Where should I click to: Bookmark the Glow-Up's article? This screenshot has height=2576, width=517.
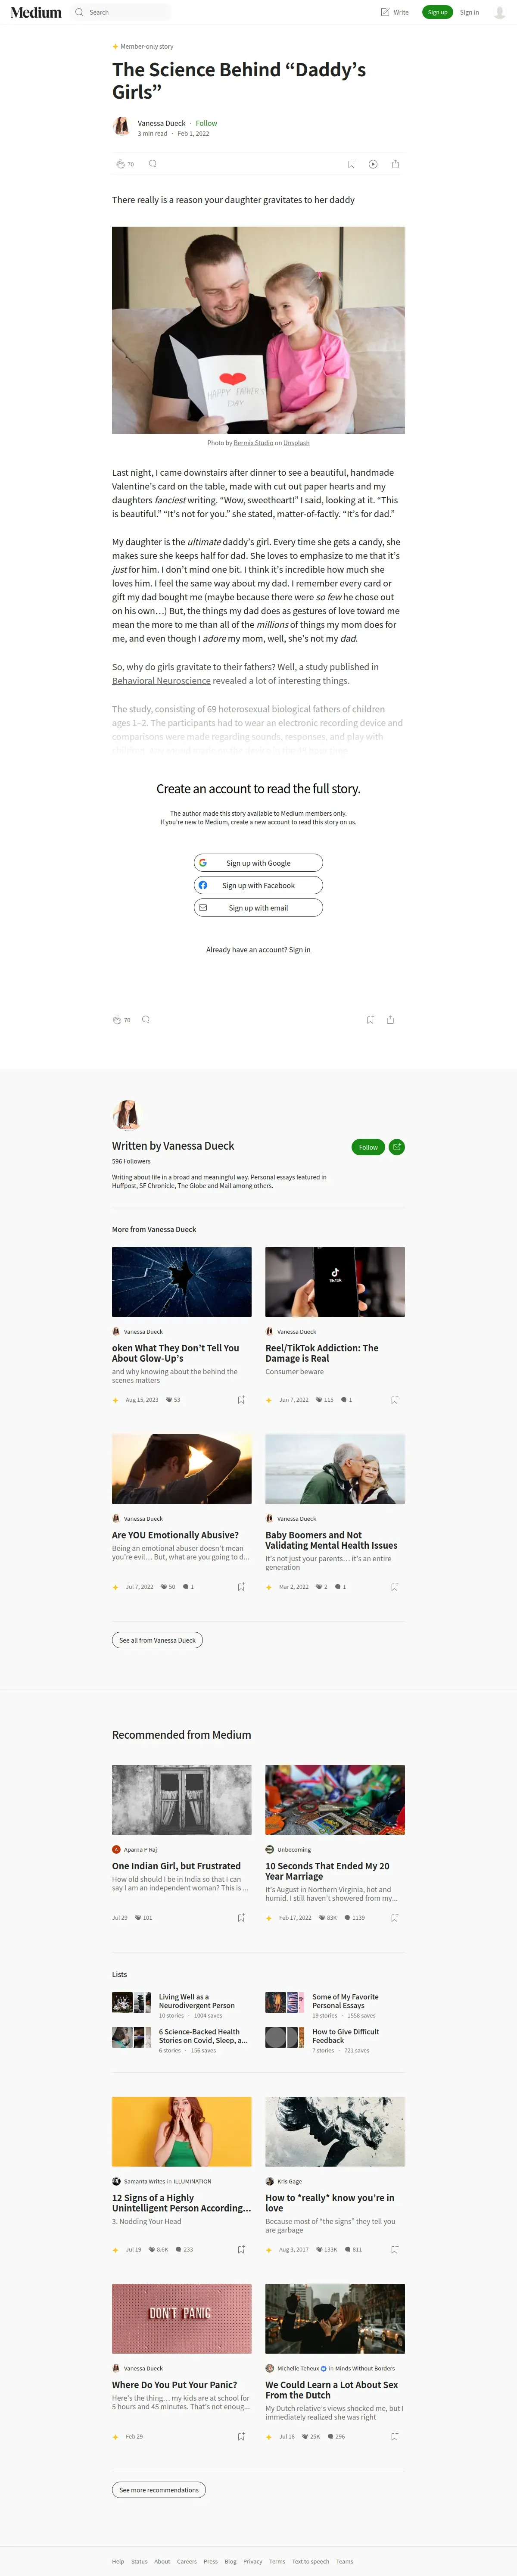[x=241, y=1400]
